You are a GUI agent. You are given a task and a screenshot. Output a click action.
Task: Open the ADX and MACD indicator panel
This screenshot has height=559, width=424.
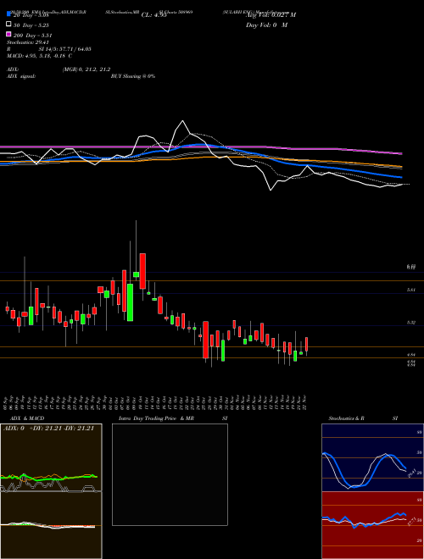pyautogui.click(x=51, y=491)
